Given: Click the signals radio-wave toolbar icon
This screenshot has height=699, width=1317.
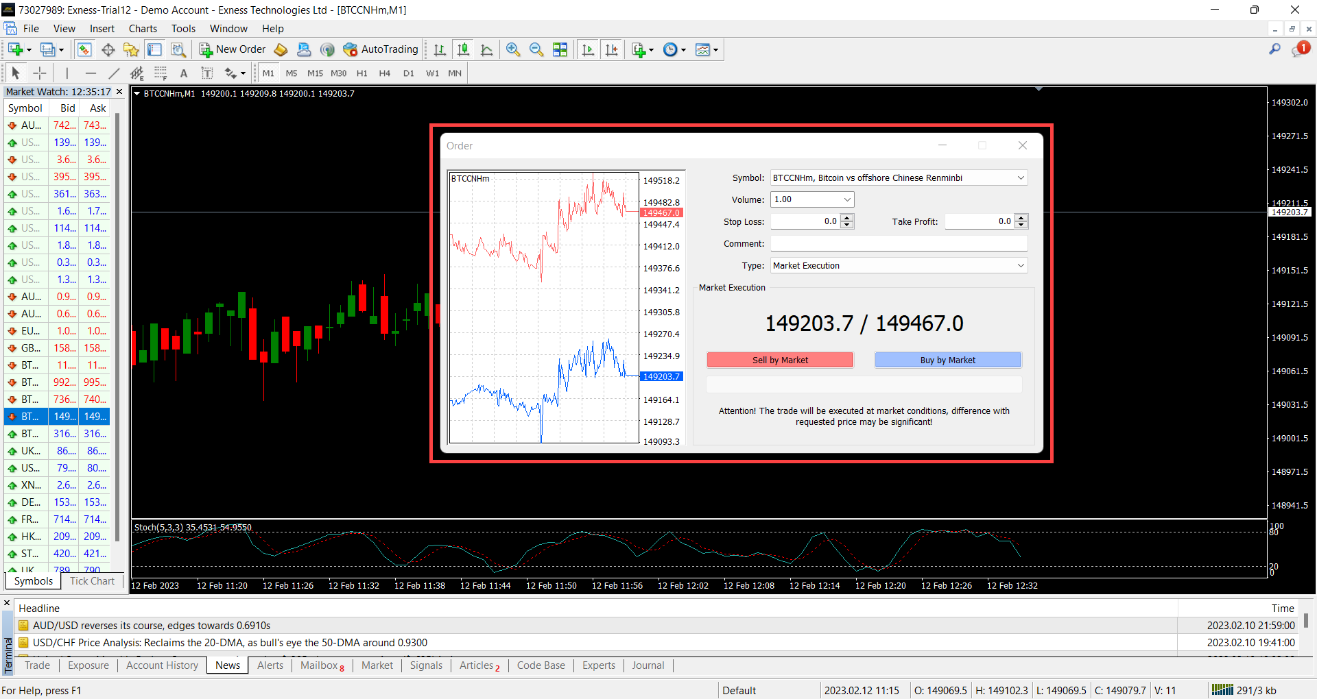Looking at the screenshot, I should [327, 49].
